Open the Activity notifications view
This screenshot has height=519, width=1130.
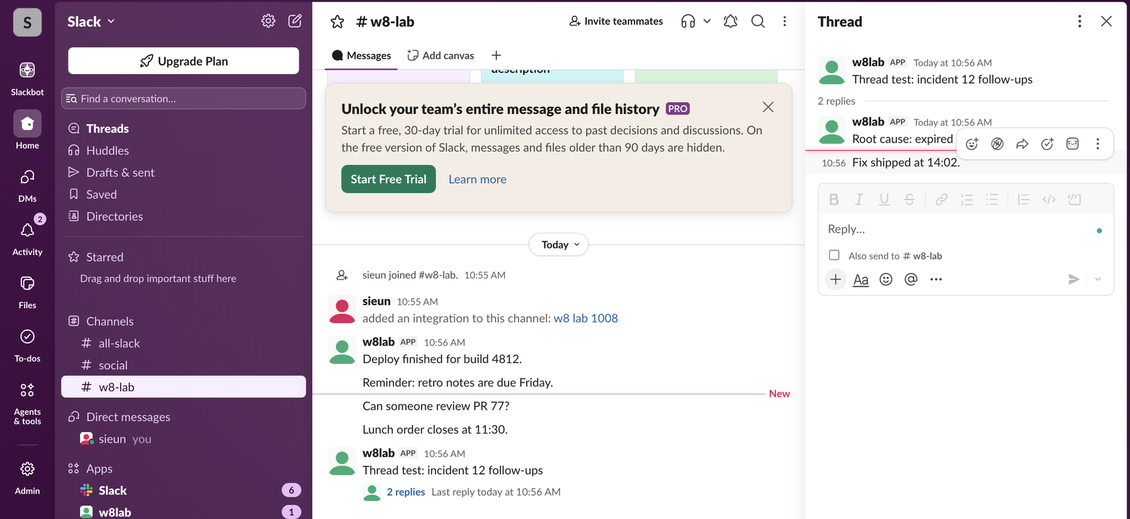pos(27,238)
